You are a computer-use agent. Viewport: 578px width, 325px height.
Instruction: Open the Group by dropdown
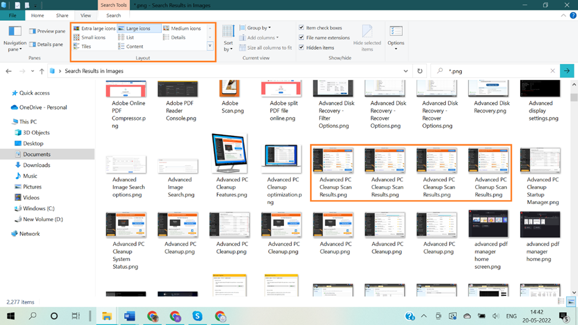[x=255, y=28]
